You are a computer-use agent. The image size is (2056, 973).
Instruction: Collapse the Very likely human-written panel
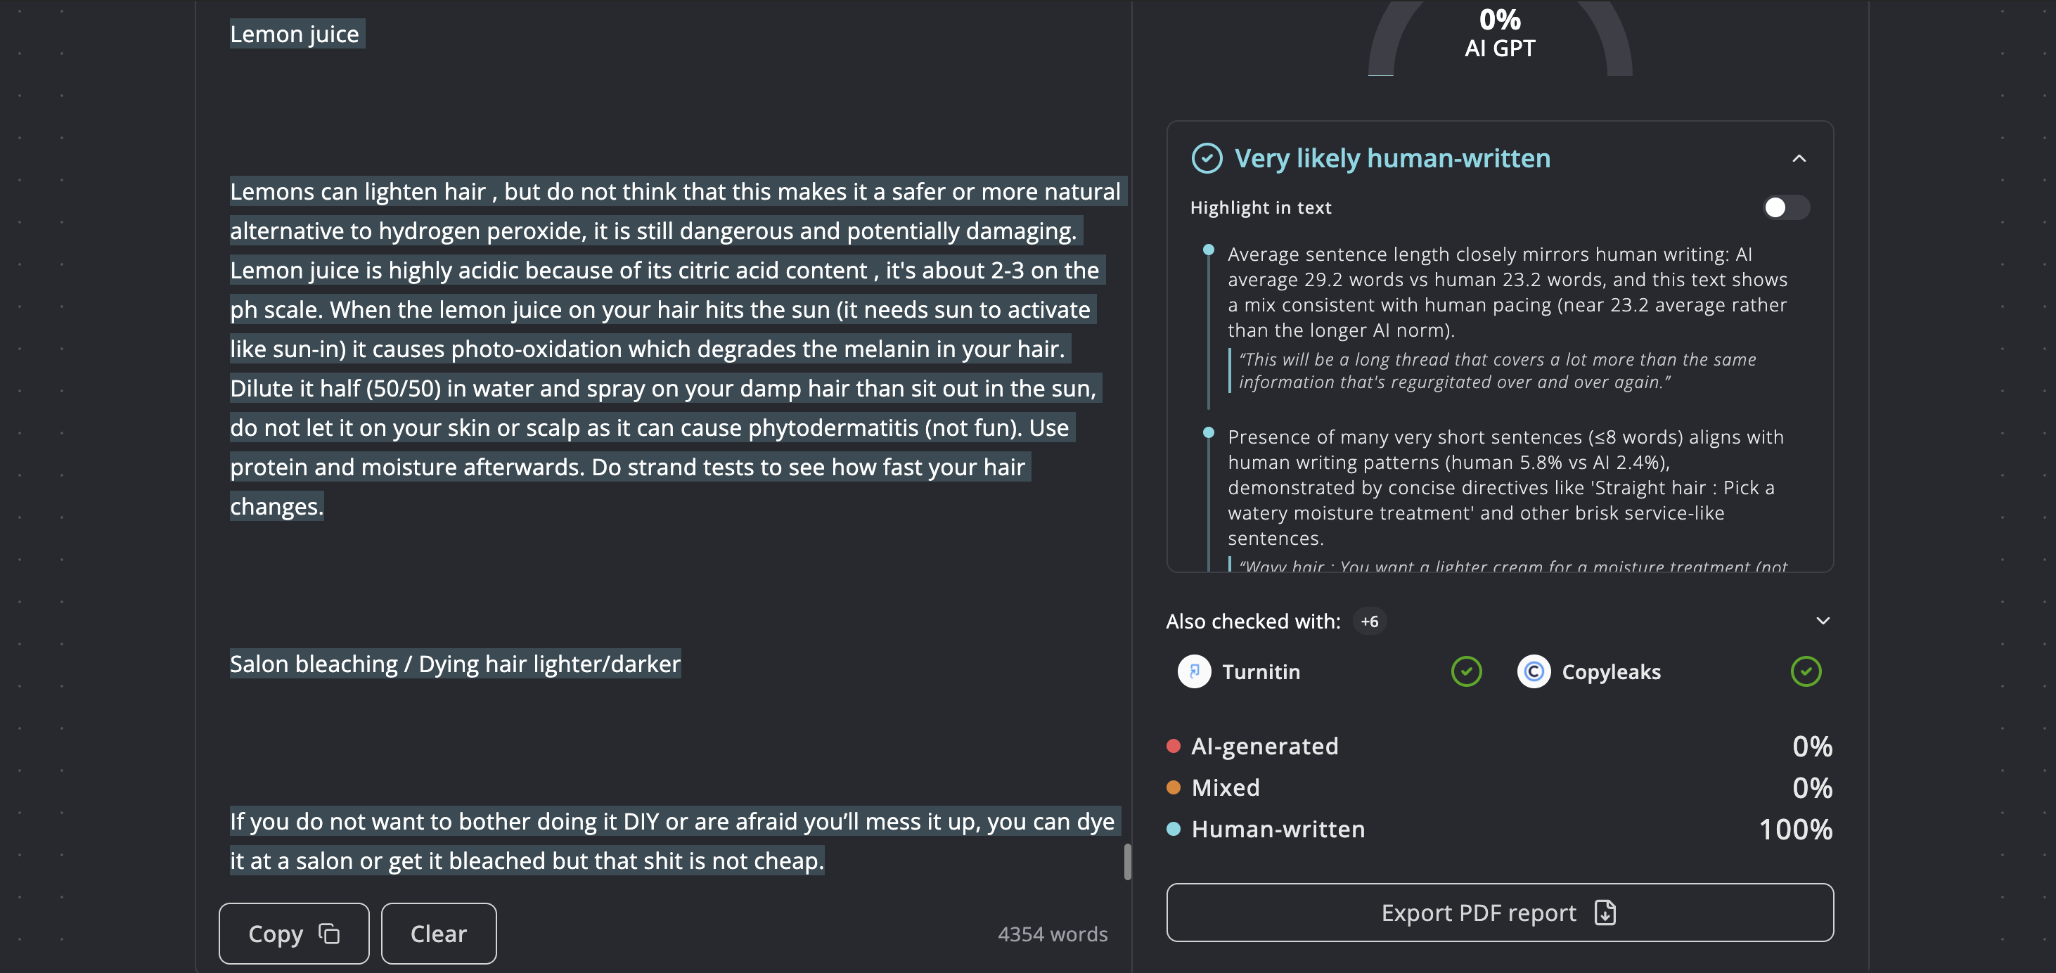pyautogui.click(x=1798, y=158)
